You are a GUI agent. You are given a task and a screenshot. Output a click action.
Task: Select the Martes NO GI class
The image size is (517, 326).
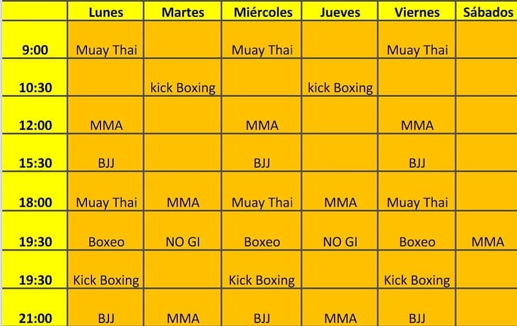pos(183,242)
